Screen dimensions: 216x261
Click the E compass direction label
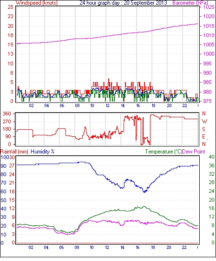pyautogui.click(x=203, y=137)
